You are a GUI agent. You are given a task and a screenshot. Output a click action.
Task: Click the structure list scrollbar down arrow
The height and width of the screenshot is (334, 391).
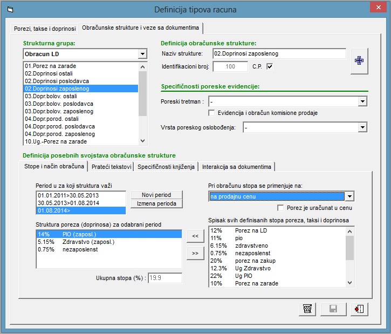[143, 141]
